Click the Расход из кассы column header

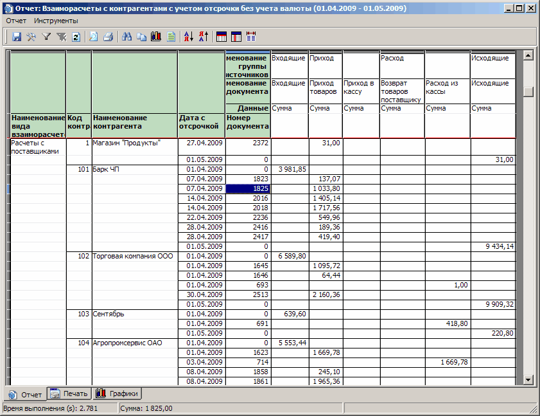(x=448, y=91)
